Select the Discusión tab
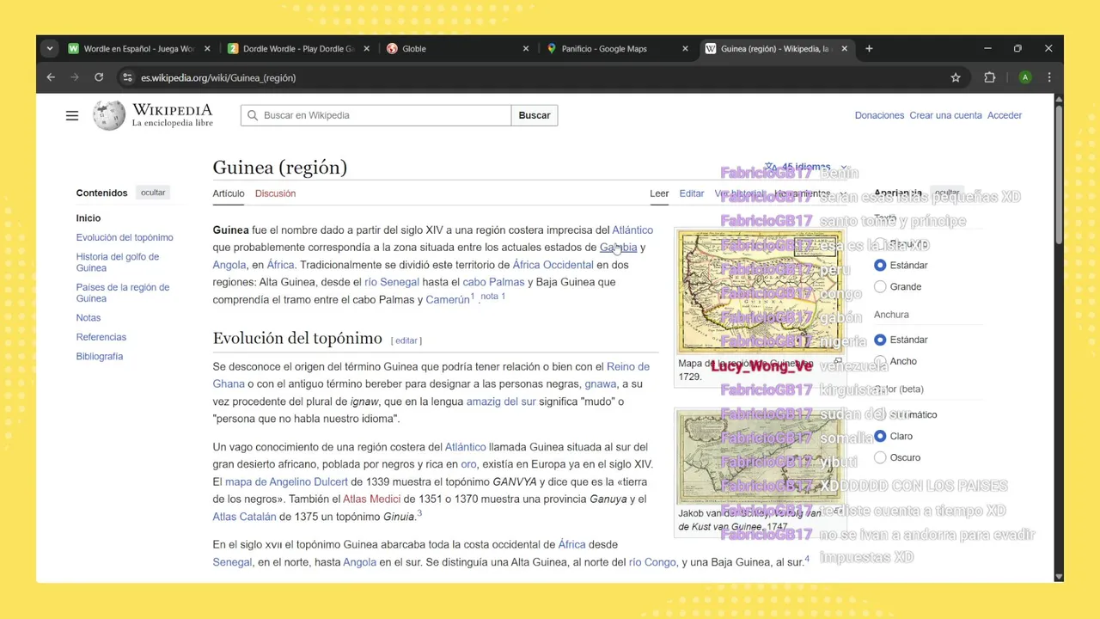1100x619 pixels. [275, 193]
